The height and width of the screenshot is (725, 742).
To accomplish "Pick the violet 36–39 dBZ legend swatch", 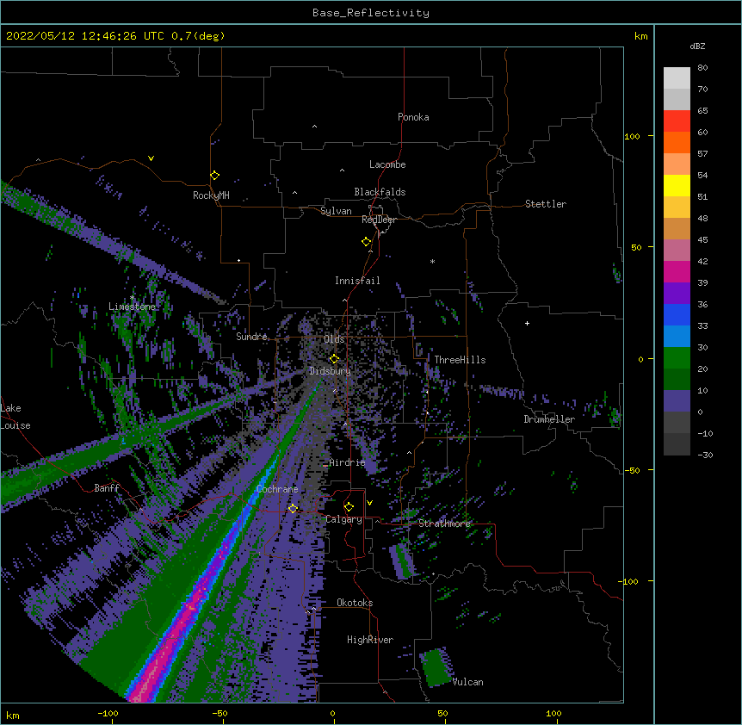I will pyautogui.click(x=677, y=294).
